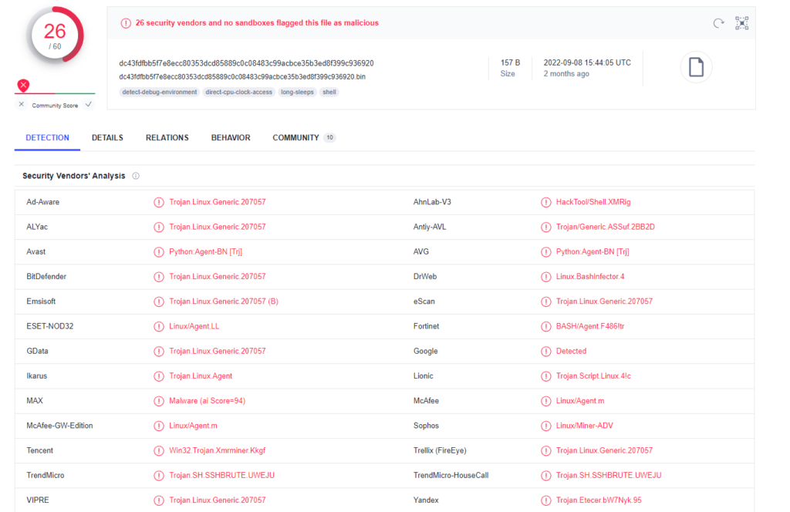Click the Linux/Miner-ADV result
Screen dimensions: 790x512
[585, 426]
